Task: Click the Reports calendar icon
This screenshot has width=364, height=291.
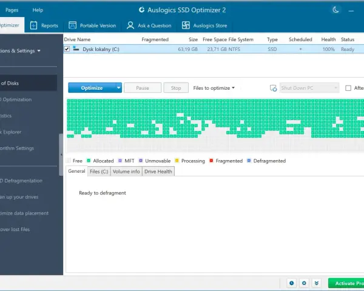Action: coord(33,25)
